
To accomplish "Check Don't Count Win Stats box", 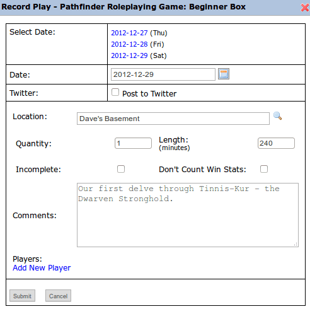I will pyautogui.click(x=264, y=169).
